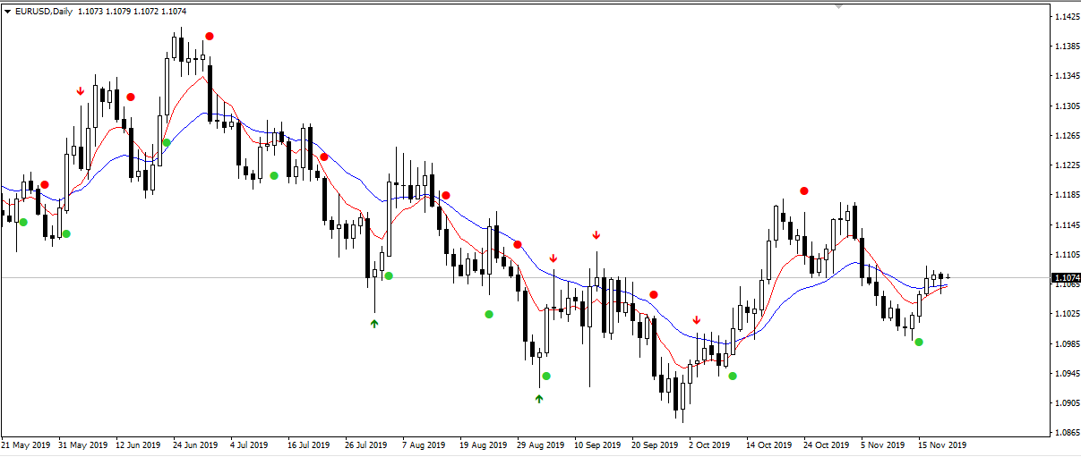
Task: Click the 12 Jun 2019 date label
Action: (139, 444)
